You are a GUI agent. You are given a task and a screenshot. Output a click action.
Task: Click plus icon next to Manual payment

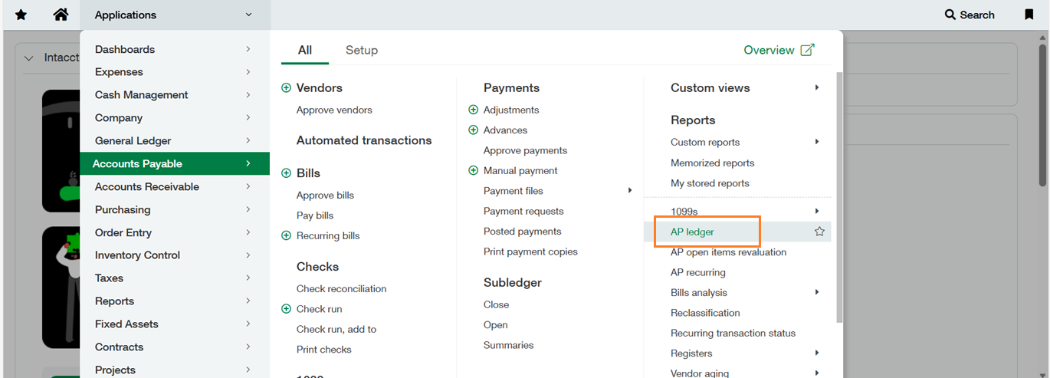(473, 171)
